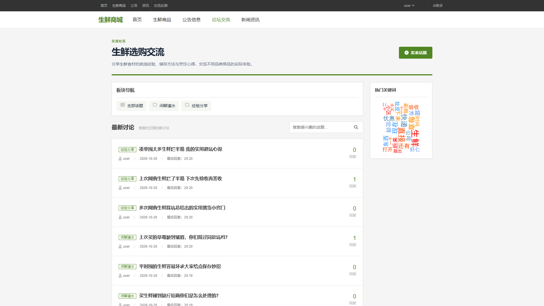This screenshot has height=306, width=544.
Task: Click reply count on 上次网购生鲜烂了半箱 post
Action: tap(354, 179)
